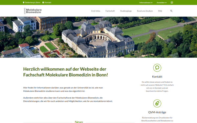197x123 pixels.
Task: Click the aerial palace banner image
Action: [x=98, y=37]
